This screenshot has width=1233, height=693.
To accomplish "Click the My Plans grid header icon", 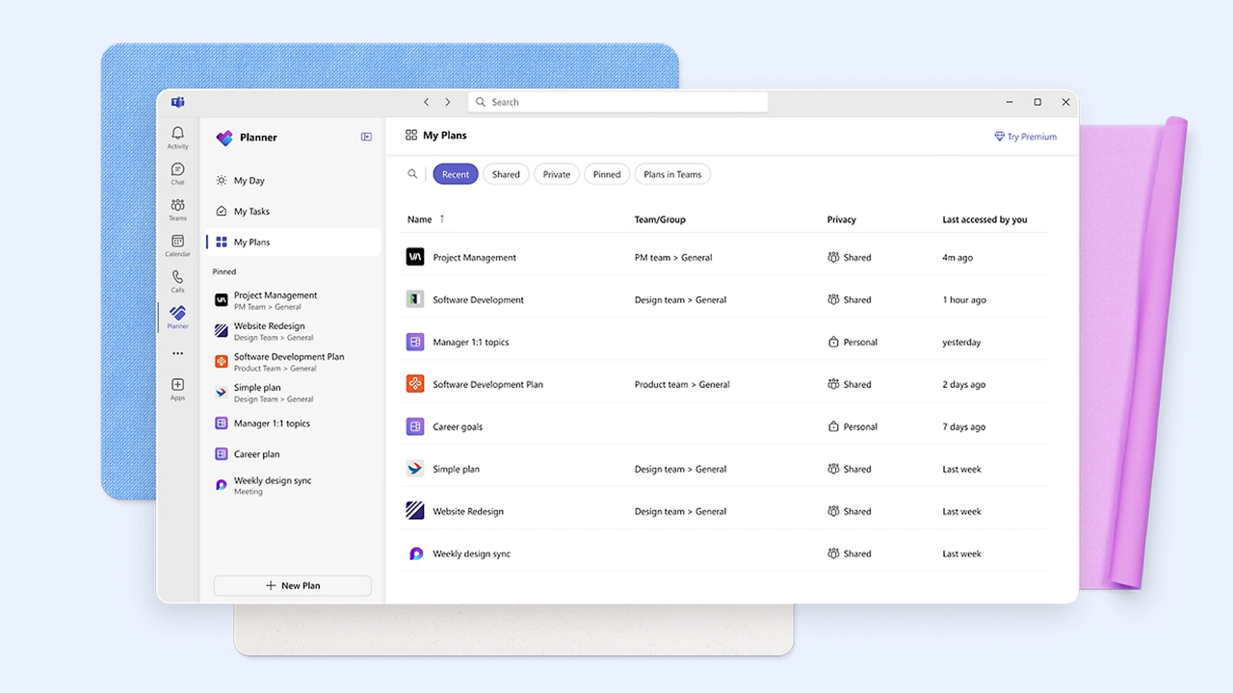I will [411, 136].
